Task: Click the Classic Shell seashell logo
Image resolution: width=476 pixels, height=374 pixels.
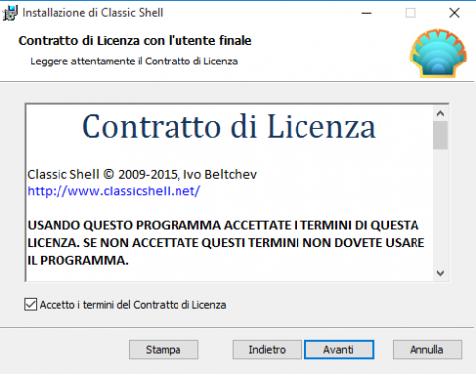Action: 438,54
